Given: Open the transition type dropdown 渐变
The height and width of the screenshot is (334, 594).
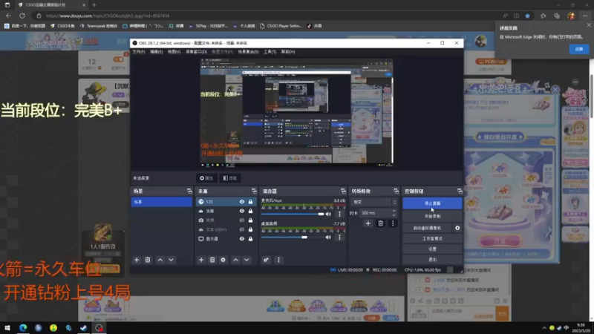Looking at the screenshot, I should pyautogui.click(x=374, y=202).
